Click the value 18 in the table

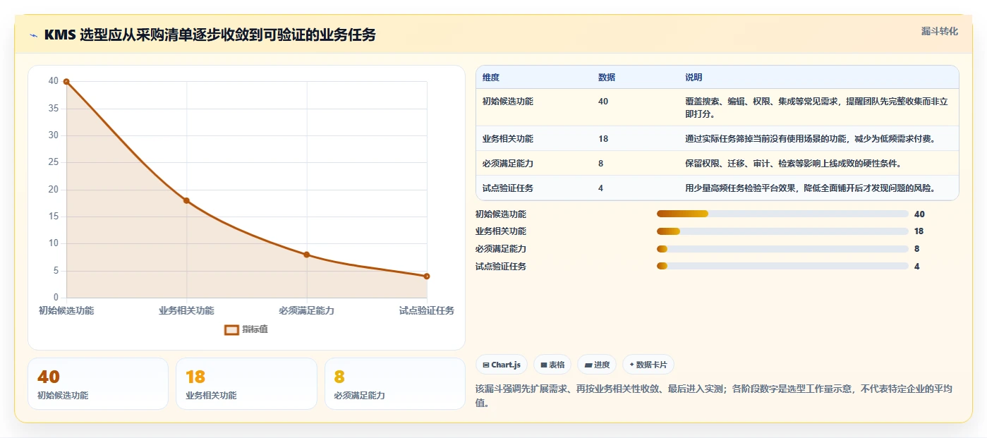click(x=603, y=139)
